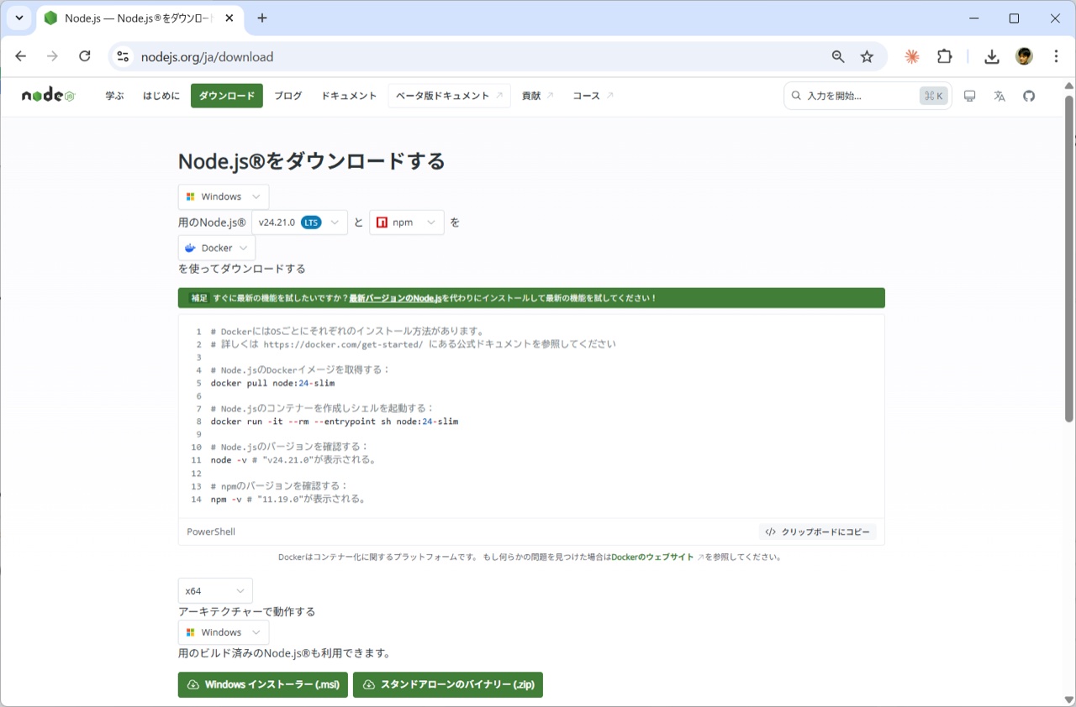Screen dimensions: 1076x707
Task: Open Chrome downloads icon
Action: (992, 56)
